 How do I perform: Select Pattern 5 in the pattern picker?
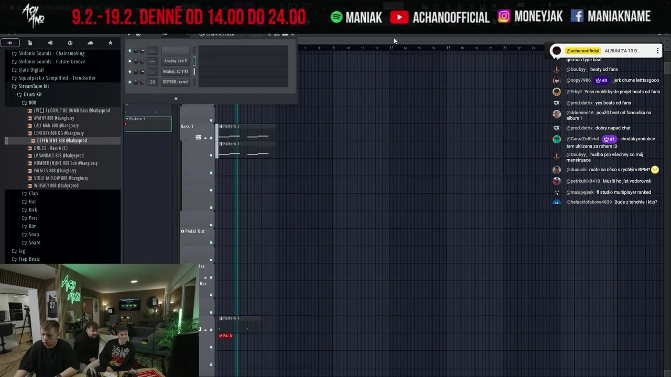(148, 124)
